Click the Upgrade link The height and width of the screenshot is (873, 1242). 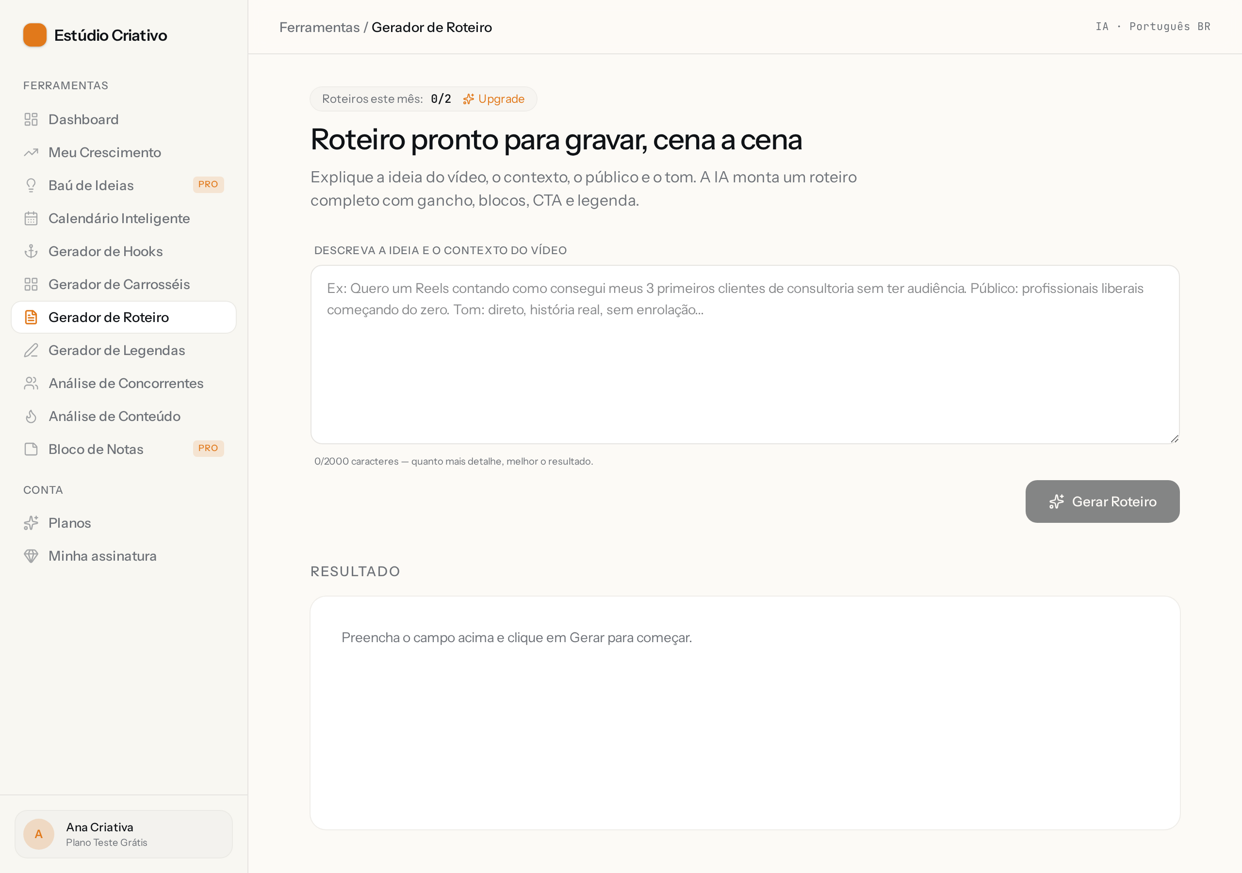pyautogui.click(x=493, y=99)
